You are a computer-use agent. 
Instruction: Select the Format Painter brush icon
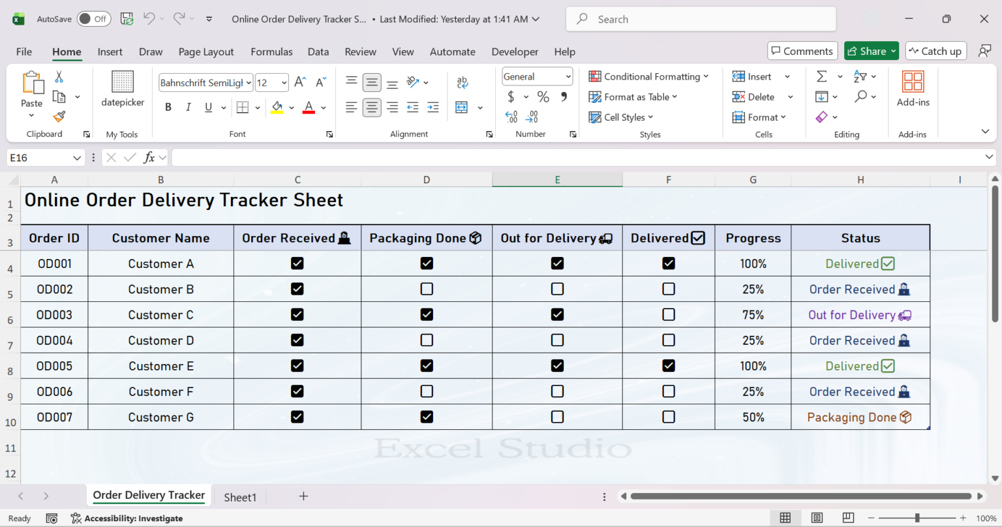tap(59, 116)
